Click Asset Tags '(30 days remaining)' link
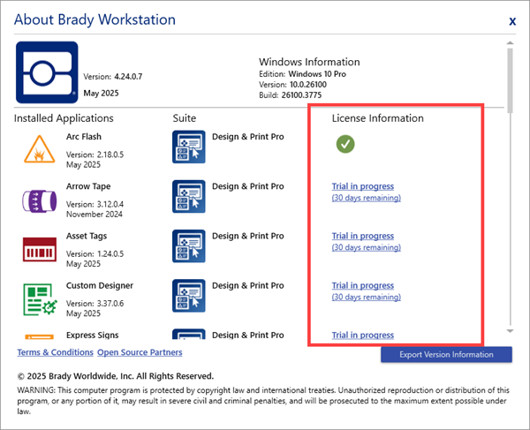This screenshot has width=530, height=430. [x=366, y=247]
